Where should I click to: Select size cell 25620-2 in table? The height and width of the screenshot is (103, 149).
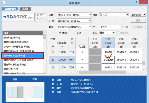point(121,60)
